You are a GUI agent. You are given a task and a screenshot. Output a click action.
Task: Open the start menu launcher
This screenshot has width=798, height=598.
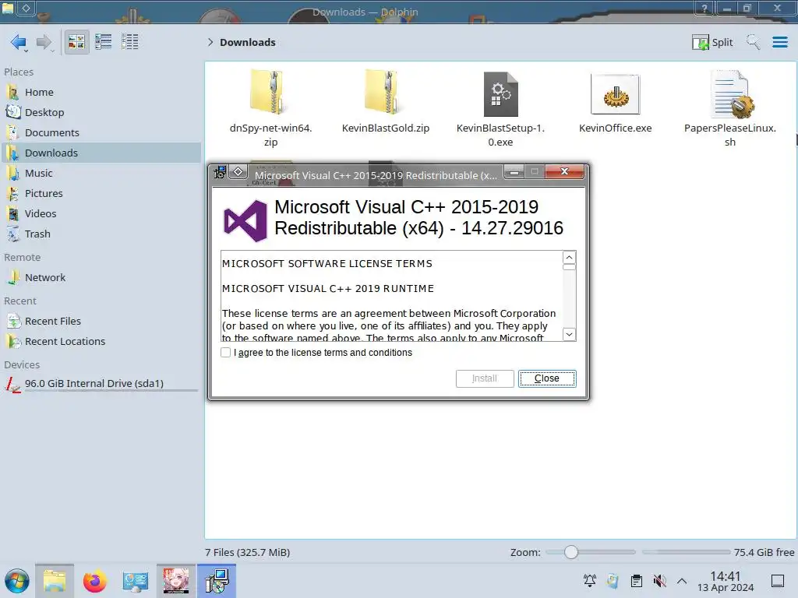point(17,581)
